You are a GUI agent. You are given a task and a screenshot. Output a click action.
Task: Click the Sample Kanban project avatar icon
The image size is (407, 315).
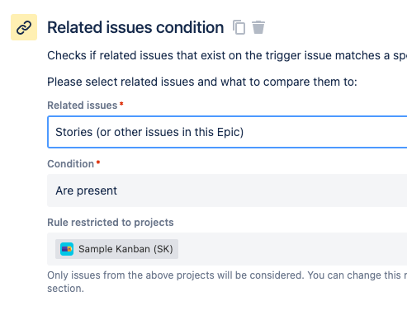point(67,249)
